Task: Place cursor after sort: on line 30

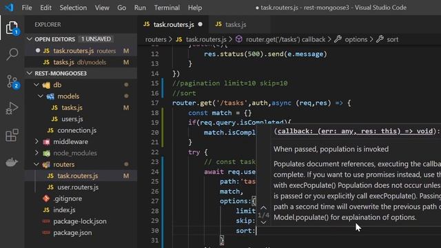Action: point(256,231)
